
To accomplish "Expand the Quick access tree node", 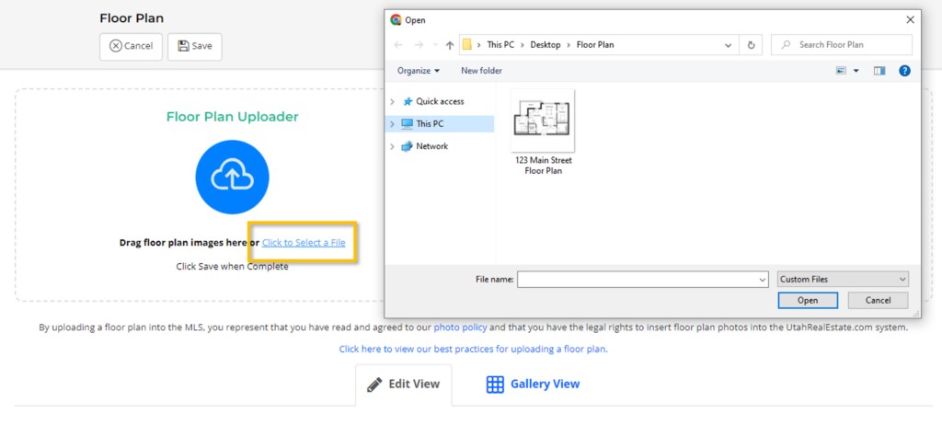I will click(393, 101).
